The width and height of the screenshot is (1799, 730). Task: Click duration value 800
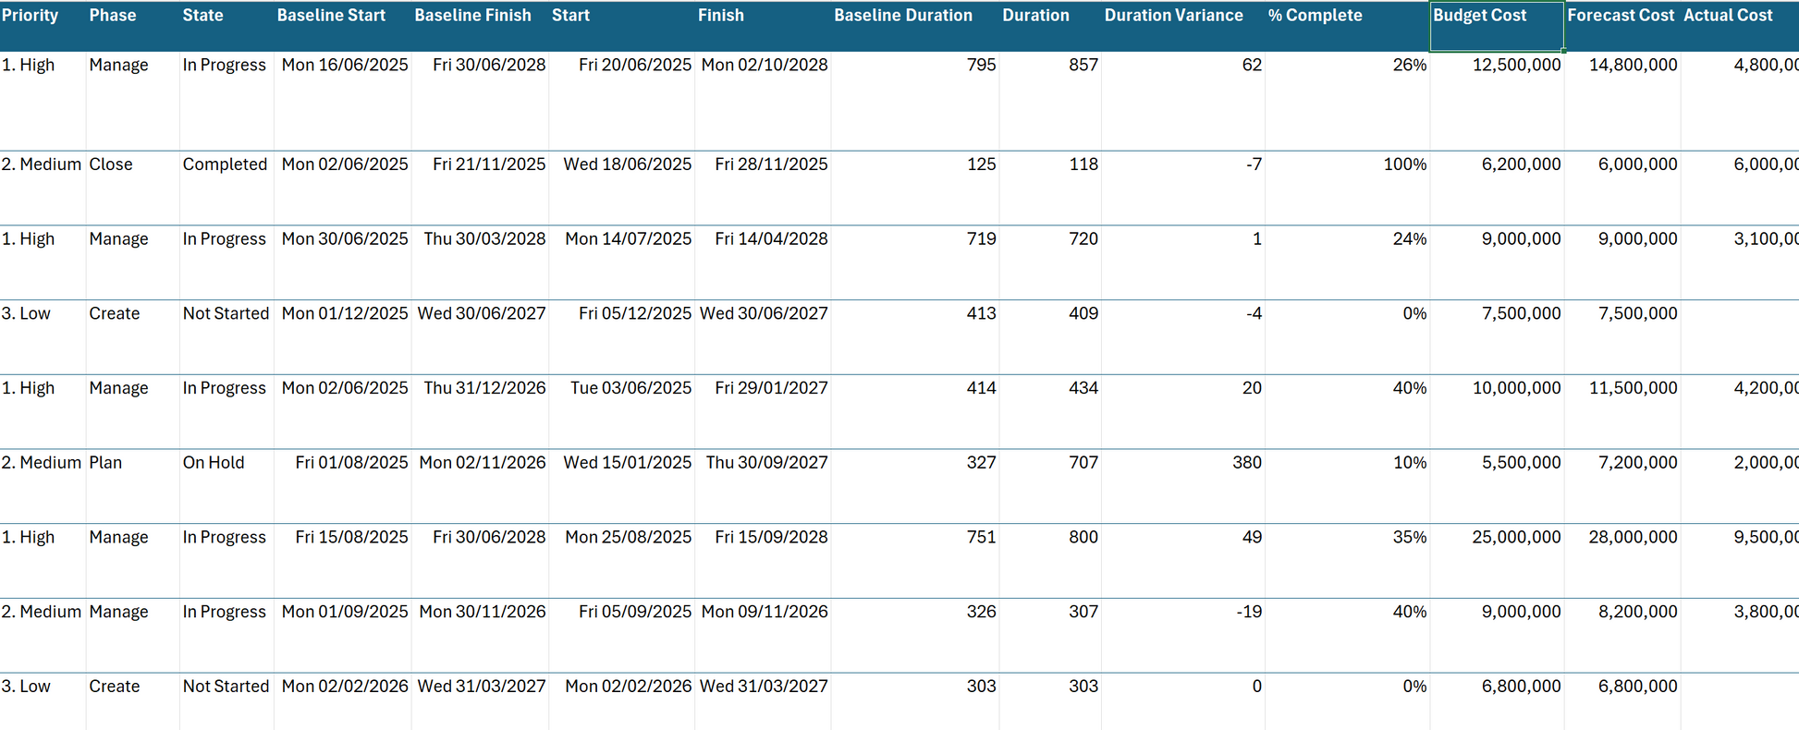point(1083,538)
